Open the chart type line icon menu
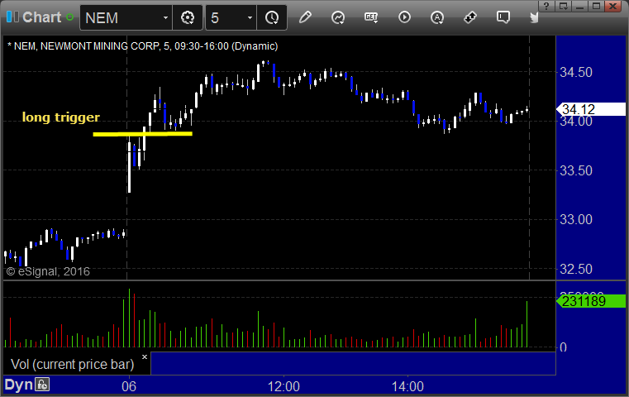This screenshot has height=397, width=629. [338, 17]
